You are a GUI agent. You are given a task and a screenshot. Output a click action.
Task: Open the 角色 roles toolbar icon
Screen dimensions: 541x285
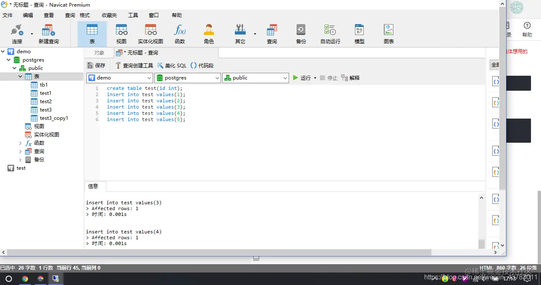209,34
